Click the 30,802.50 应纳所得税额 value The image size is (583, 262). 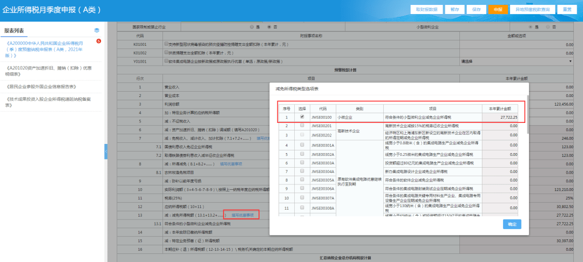tap(564, 206)
